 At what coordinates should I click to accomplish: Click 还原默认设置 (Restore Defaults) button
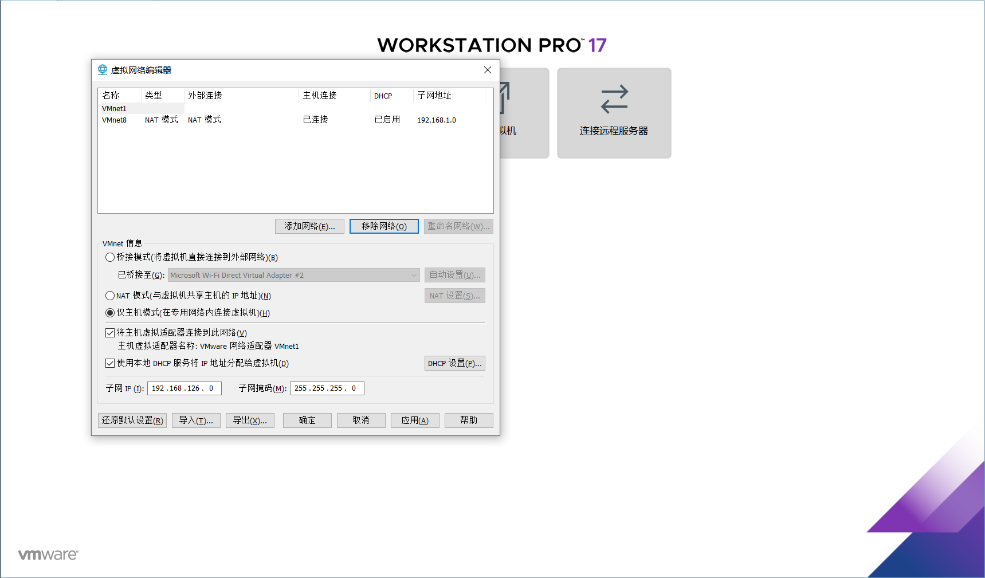click(132, 420)
